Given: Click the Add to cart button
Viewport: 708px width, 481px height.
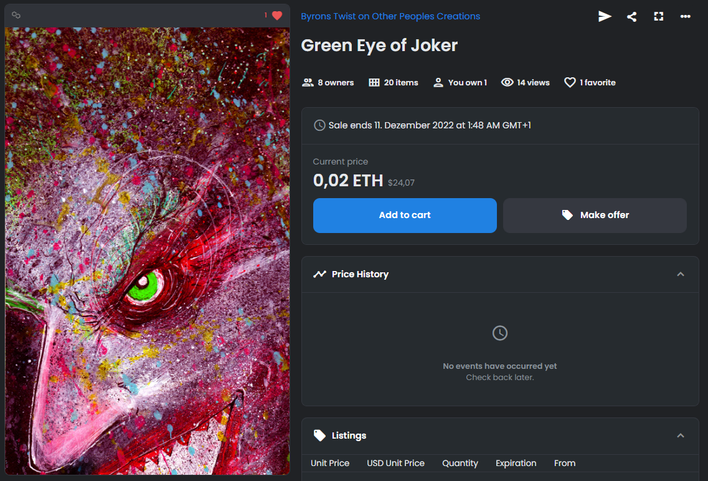Looking at the screenshot, I should [x=405, y=216].
